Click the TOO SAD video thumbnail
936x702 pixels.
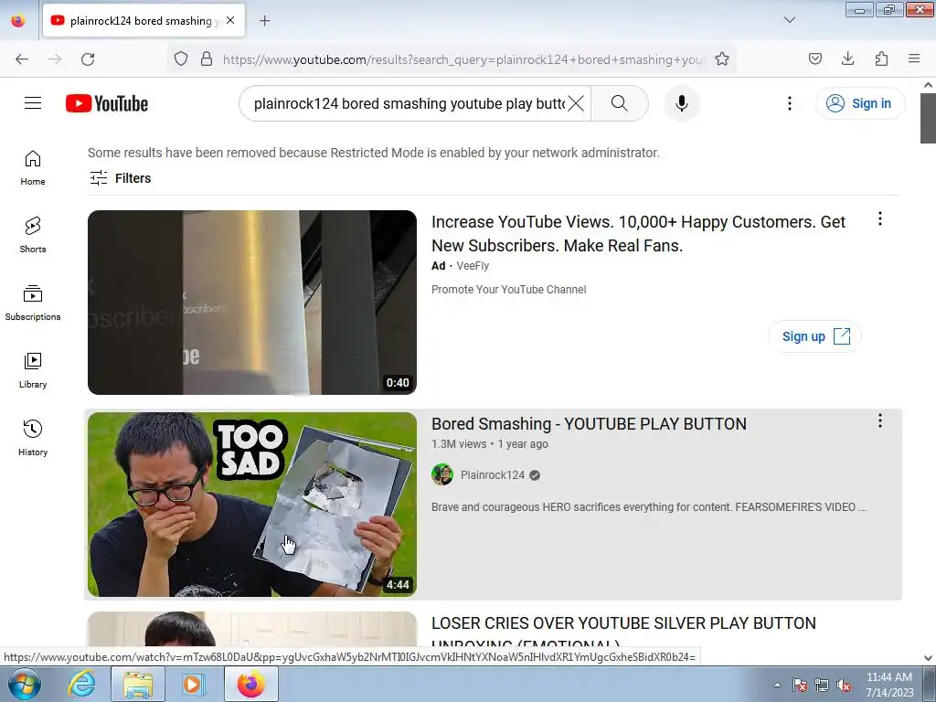[252, 505]
